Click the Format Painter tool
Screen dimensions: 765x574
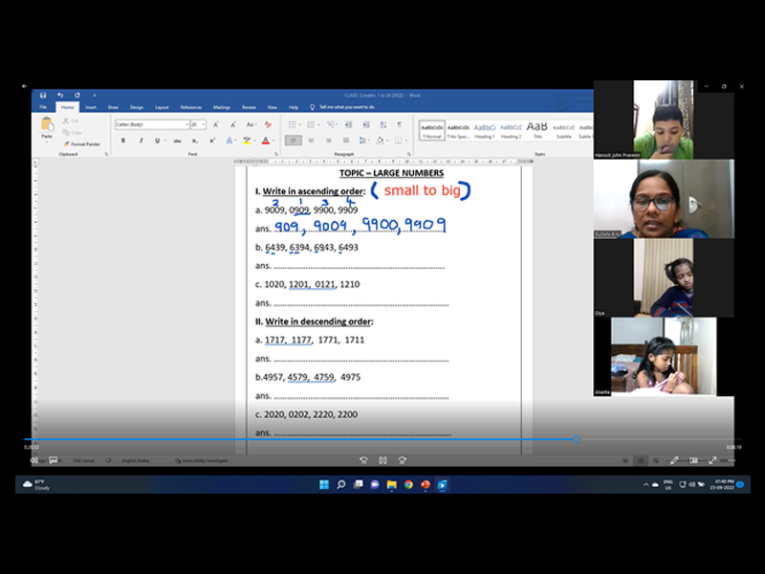pyautogui.click(x=84, y=143)
